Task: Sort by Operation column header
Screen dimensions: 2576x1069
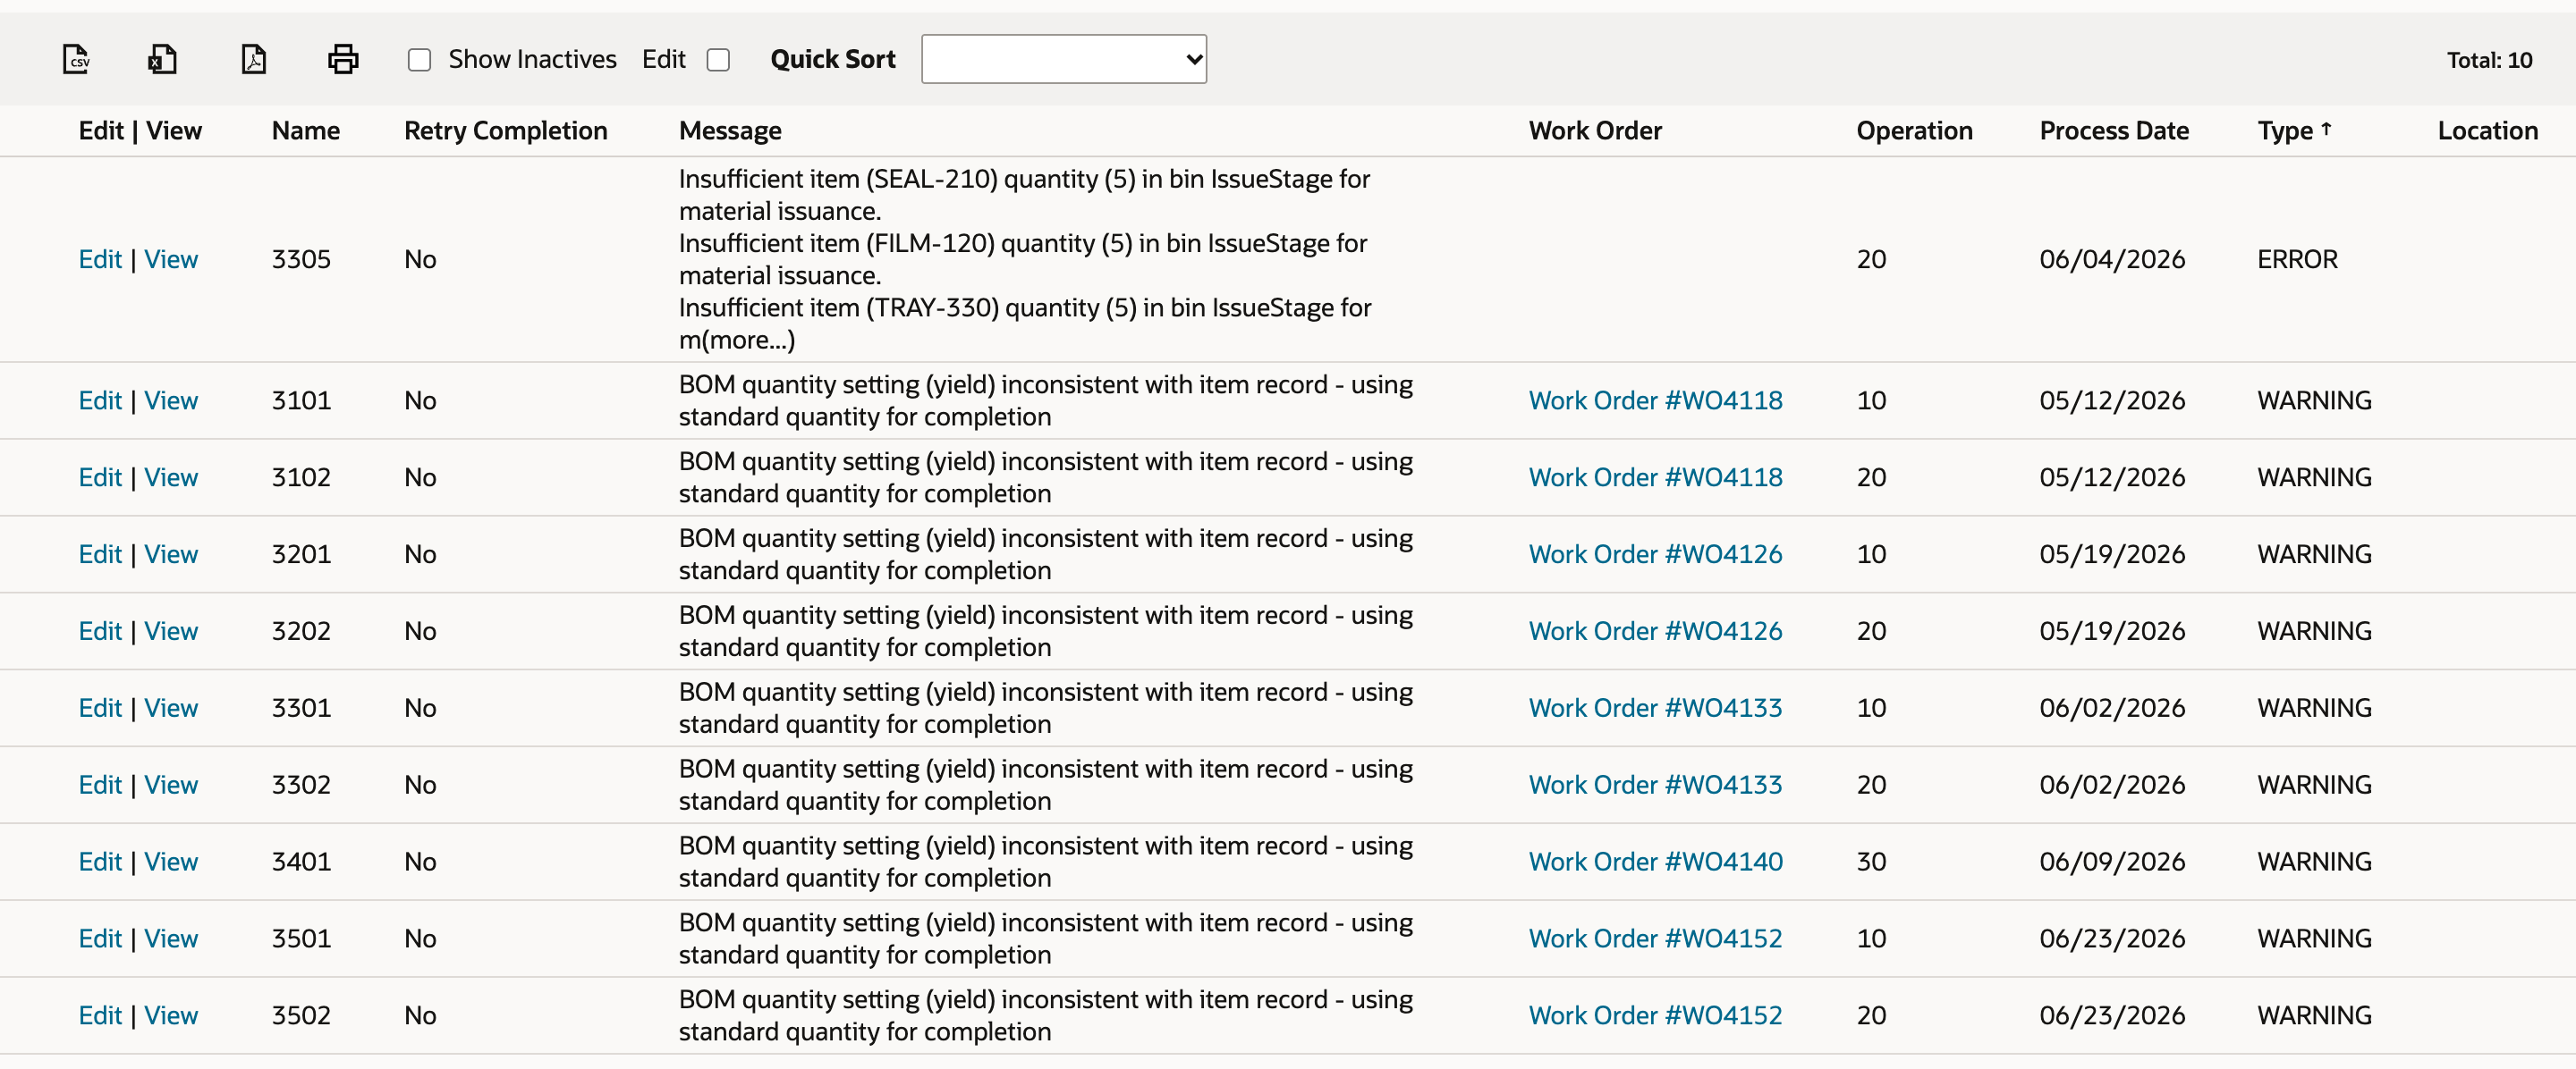Action: click(x=1914, y=130)
